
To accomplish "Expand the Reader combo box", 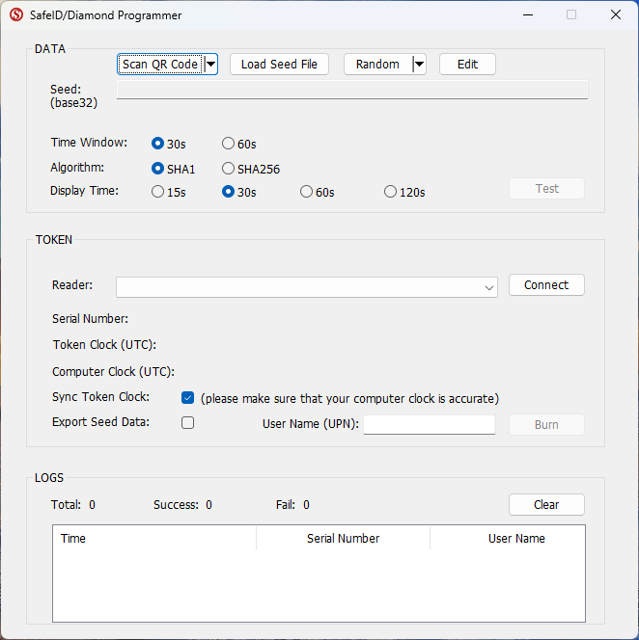I will coord(490,287).
